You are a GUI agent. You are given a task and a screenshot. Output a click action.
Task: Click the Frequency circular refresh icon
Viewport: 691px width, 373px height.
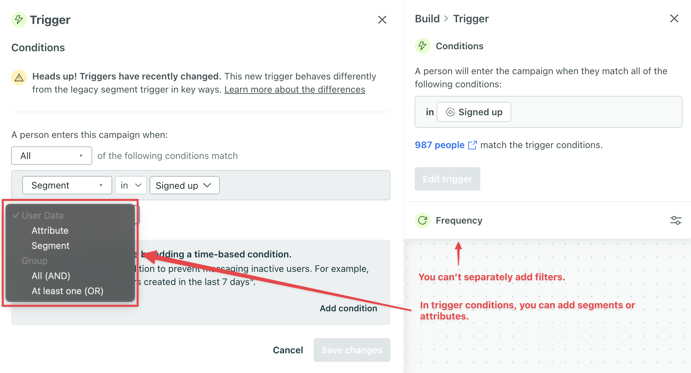pos(423,220)
